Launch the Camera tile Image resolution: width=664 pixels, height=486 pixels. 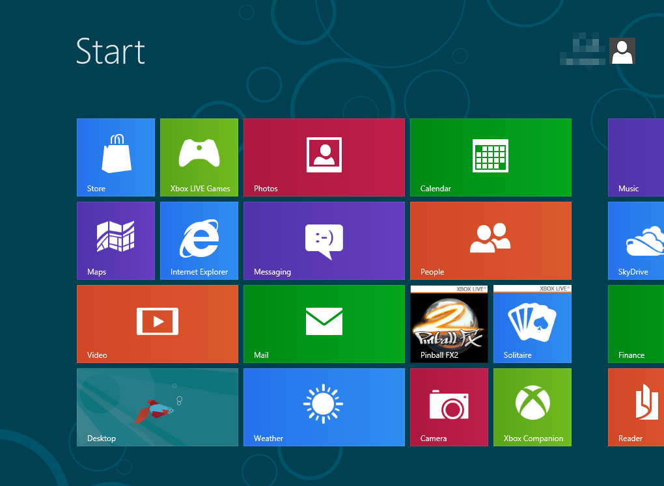coord(449,407)
